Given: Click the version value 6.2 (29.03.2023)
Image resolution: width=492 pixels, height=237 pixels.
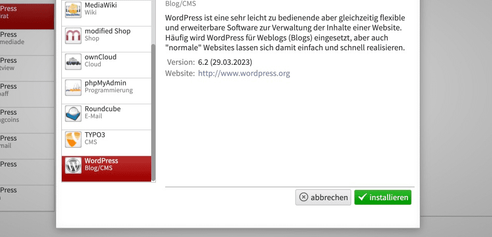Looking at the screenshot, I should 225,62.
